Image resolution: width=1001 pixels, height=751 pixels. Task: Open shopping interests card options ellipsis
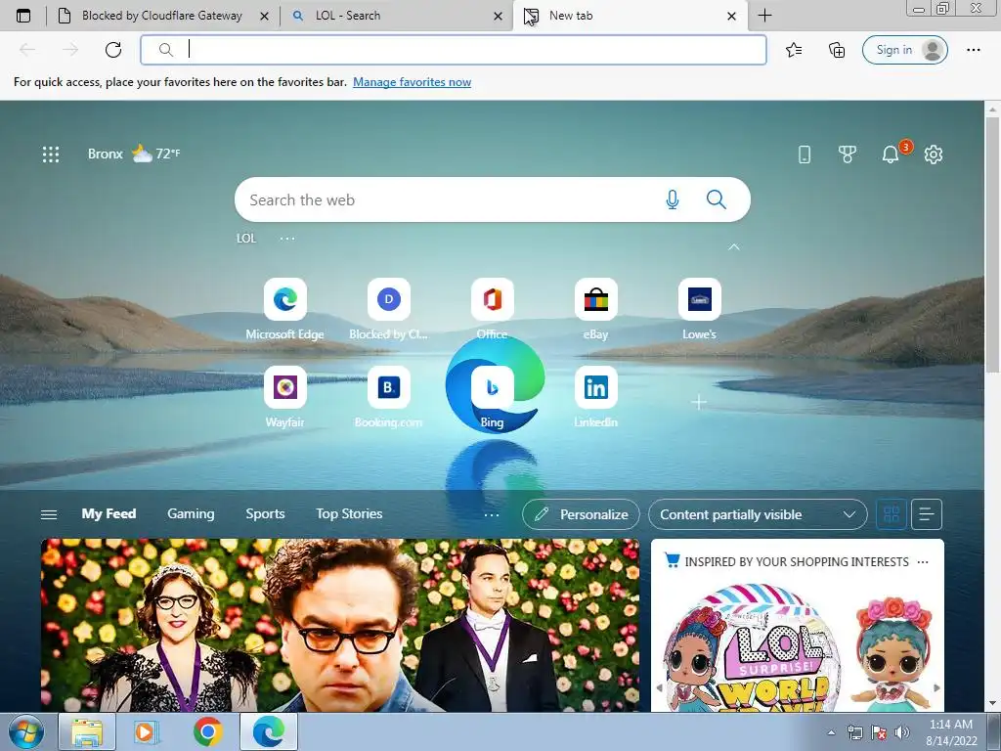click(923, 562)
